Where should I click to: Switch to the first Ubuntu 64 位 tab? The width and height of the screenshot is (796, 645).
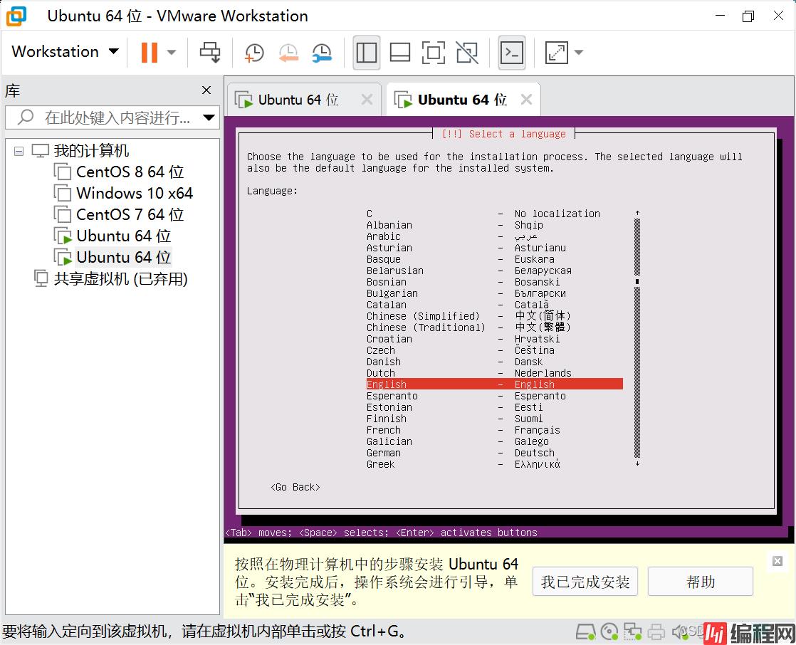point(298,100)
